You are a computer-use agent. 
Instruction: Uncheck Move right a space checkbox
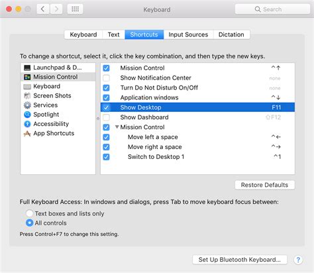click(106, 147)
